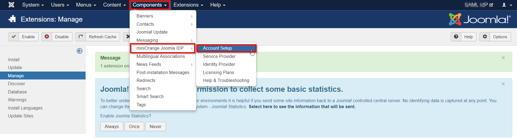Choose Account Setup in submenu
The height and width of the screenshot is (139, 517).
(x=226, y=48)
